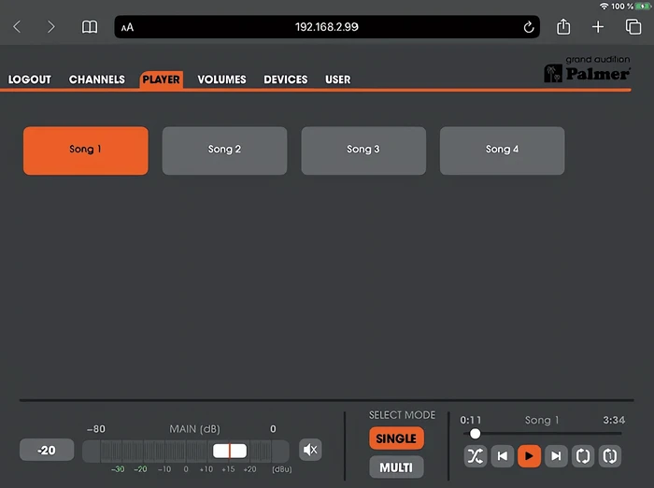
Task: Click the address bar 192.168.2.99
Action: click(x=327, y=27)
